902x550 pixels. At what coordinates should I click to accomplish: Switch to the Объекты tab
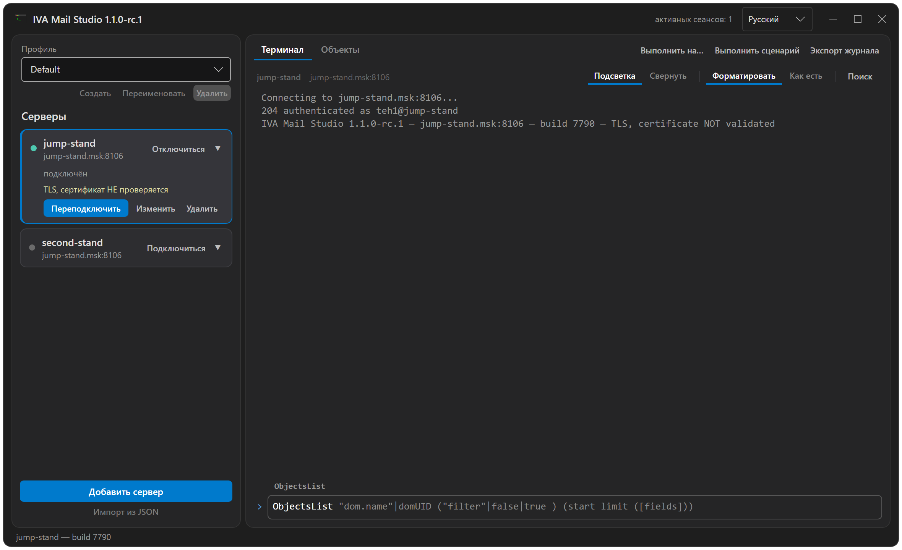(x=340, y=50)
